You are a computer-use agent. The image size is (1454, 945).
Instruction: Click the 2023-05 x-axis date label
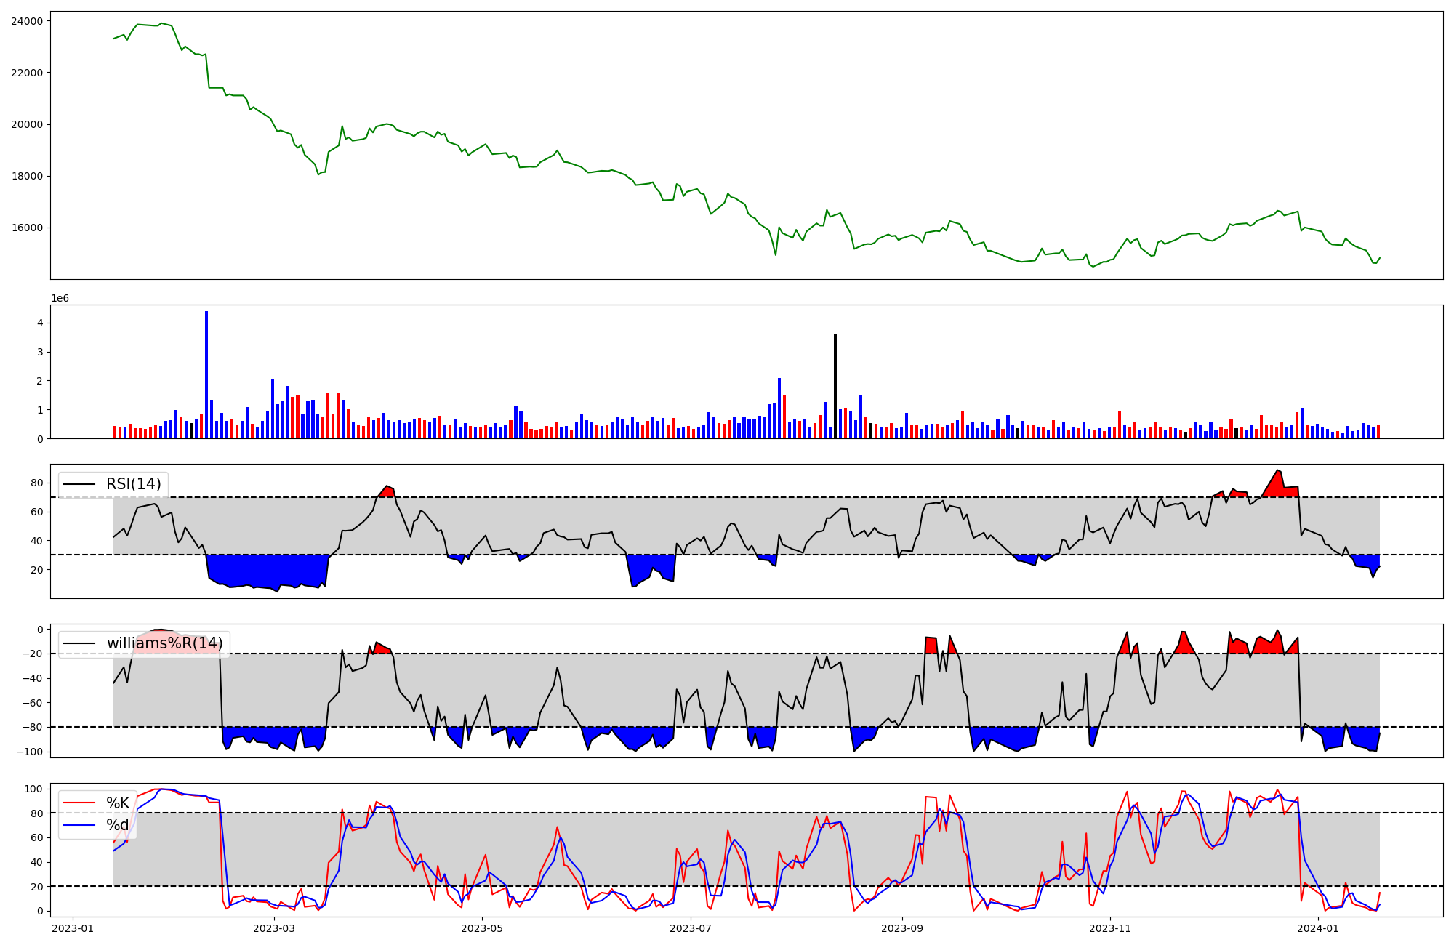click(x=482, y=928)
